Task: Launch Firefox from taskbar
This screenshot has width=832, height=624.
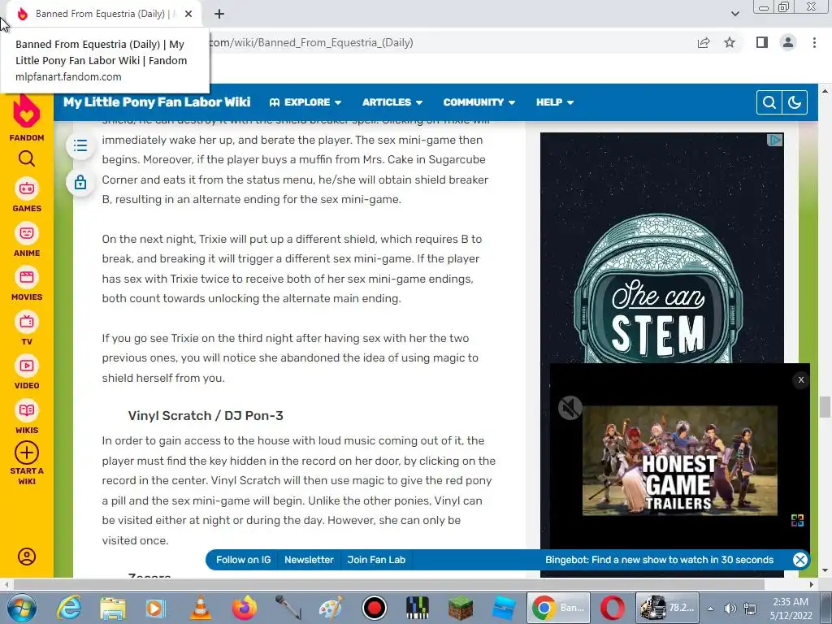Action: 244,608
